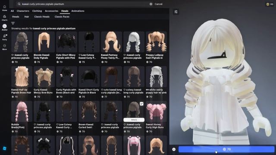Cancel the search

point(158,4)
